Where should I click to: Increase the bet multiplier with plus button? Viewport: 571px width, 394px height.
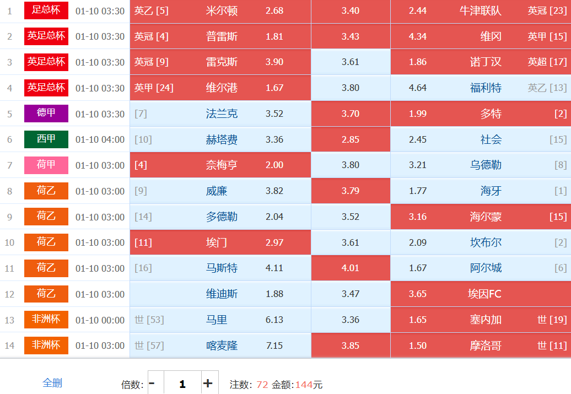(x=208, y=384)
